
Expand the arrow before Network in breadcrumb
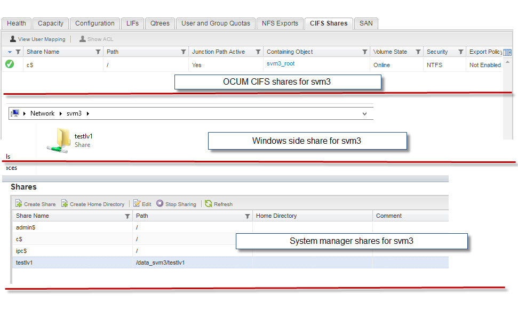coord(25,113)
